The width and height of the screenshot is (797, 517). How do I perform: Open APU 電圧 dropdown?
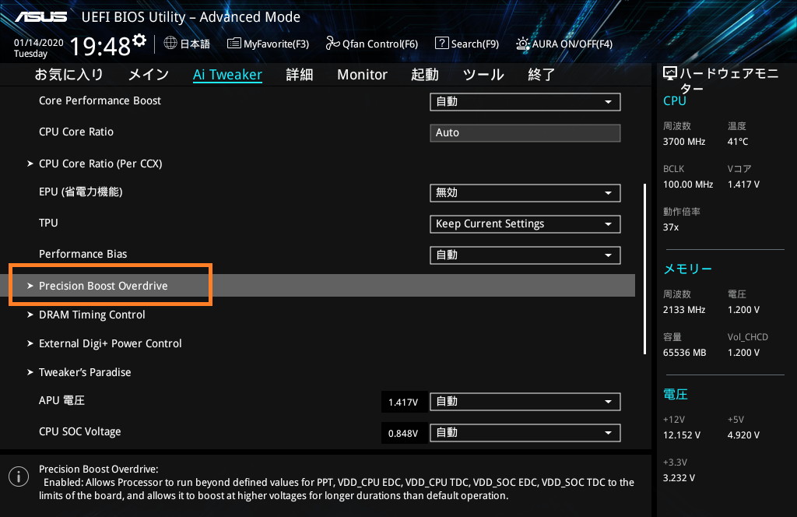point(525,402)
